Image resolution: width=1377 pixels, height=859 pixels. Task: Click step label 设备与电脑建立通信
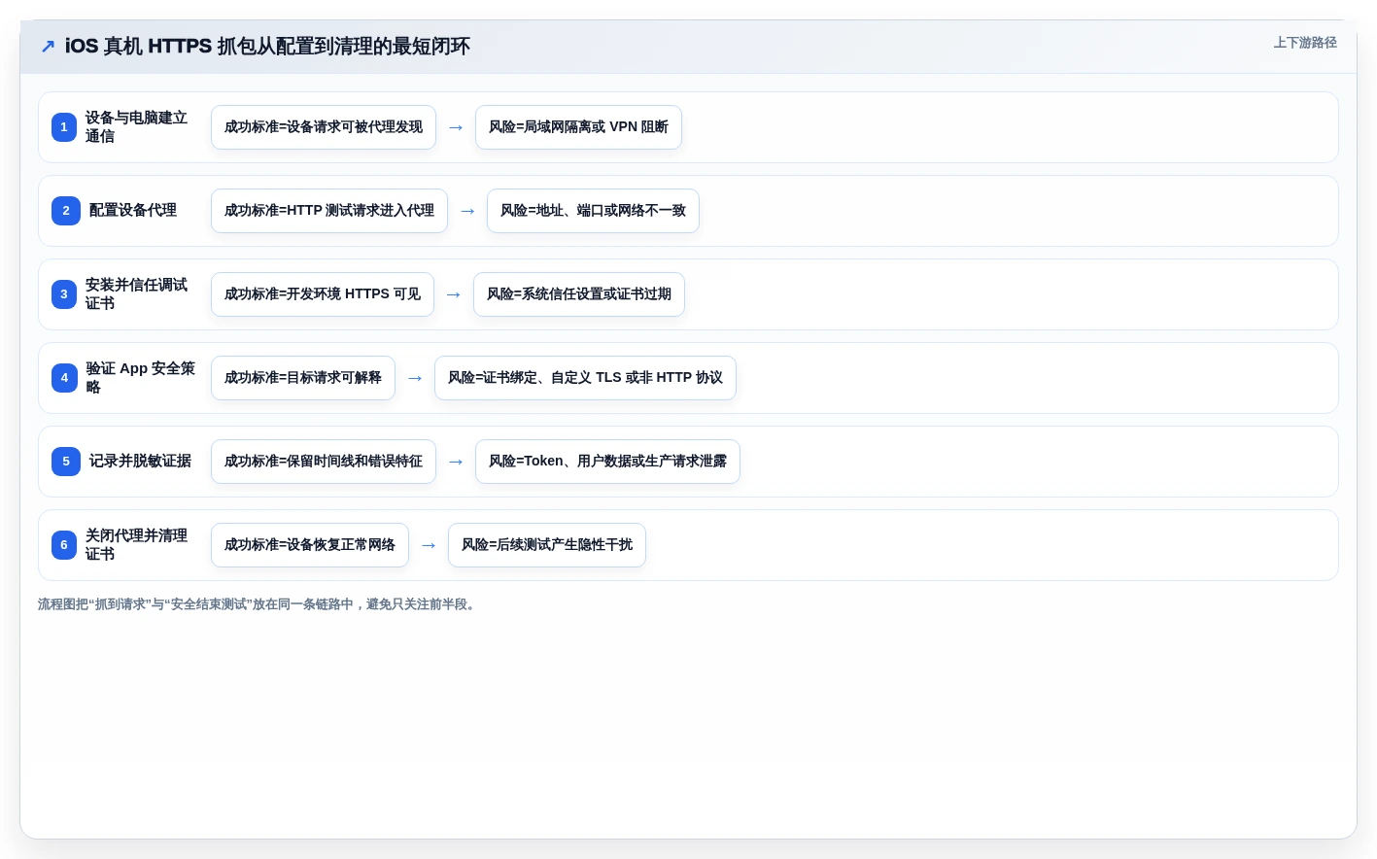pyautogui.click(x=136, y=127)
